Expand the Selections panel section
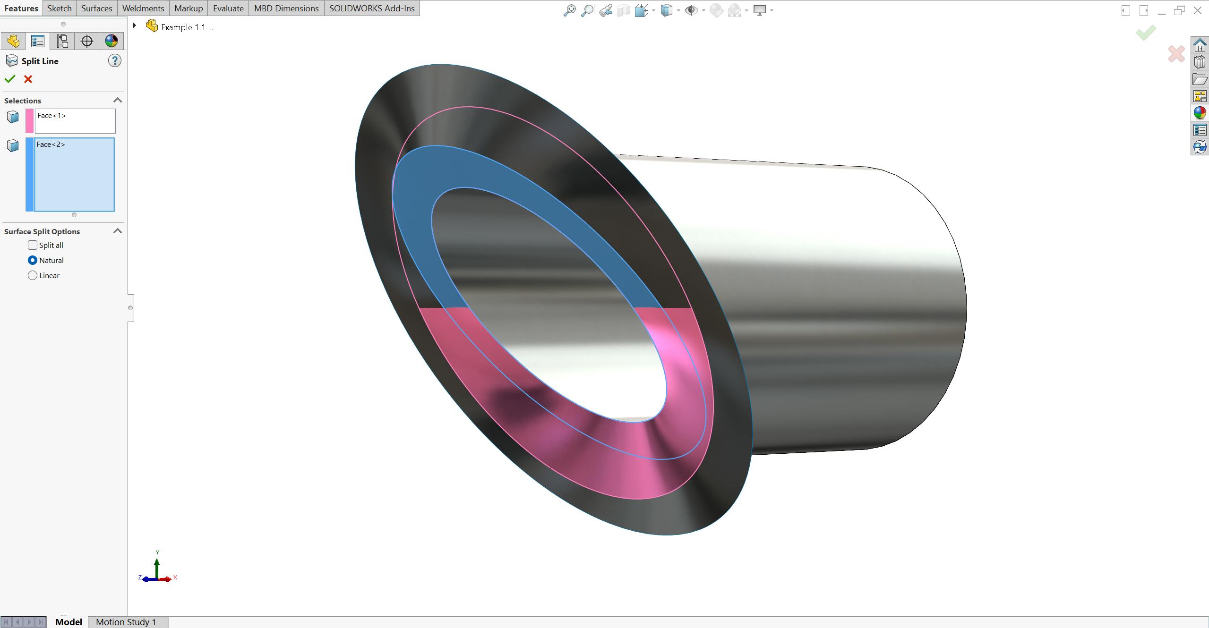Viewport: 1209px width, 628px height. tap(118, 100)
